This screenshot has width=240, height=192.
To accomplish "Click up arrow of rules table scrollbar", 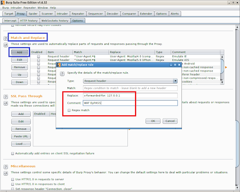I will pyautogui.click(x=222, y=57).
